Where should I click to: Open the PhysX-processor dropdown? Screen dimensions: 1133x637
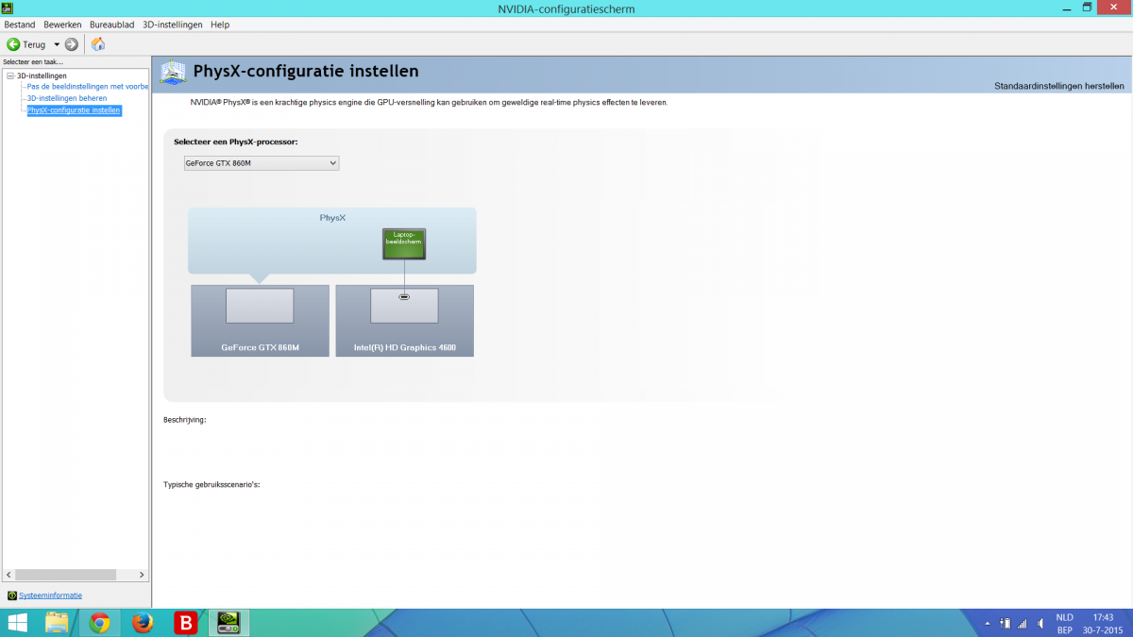point(261,163)
